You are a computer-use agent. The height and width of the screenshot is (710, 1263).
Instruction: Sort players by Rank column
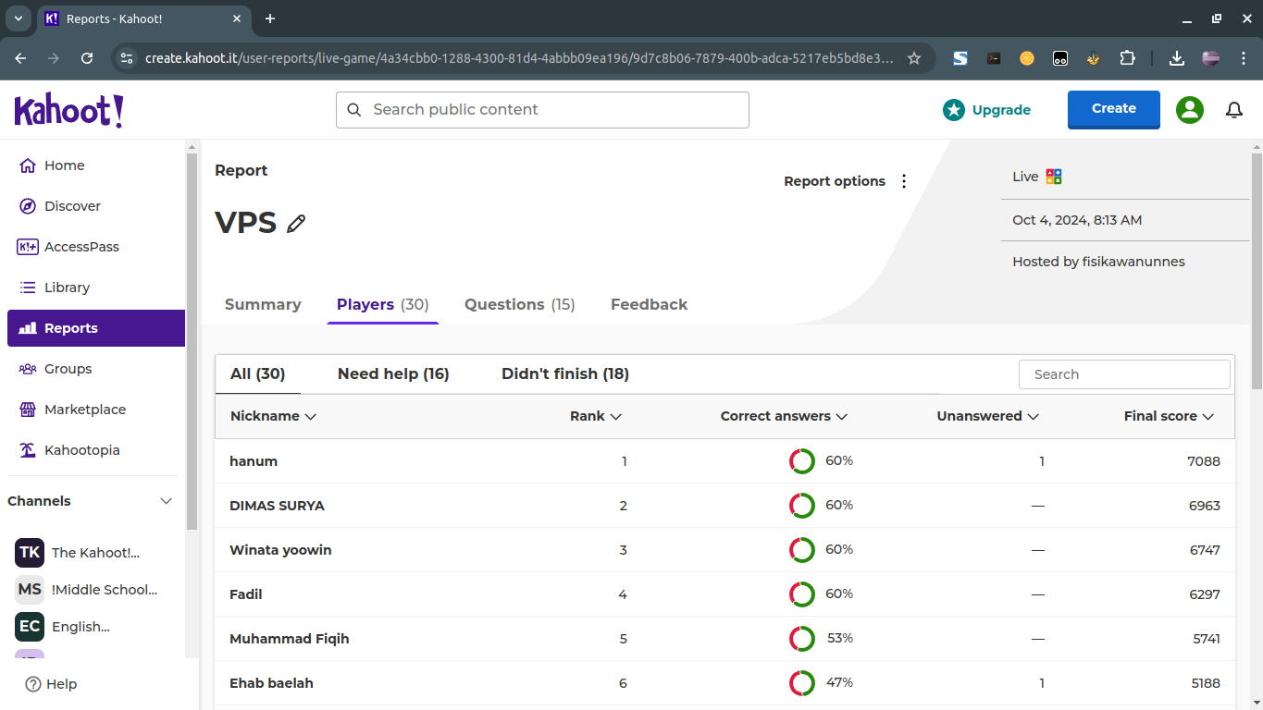pos(596,416)
